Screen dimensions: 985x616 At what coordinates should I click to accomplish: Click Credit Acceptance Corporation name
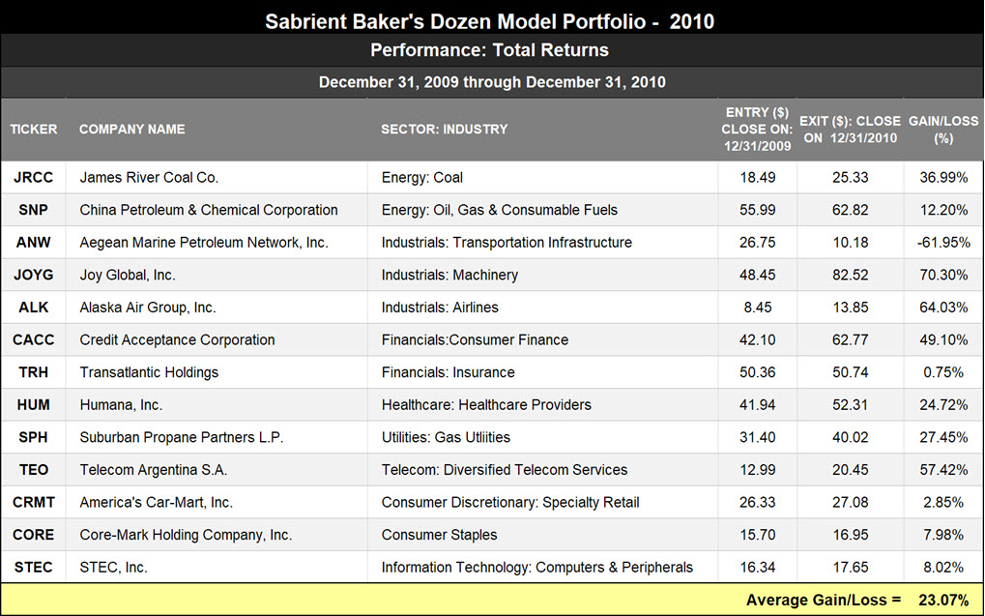177,340
